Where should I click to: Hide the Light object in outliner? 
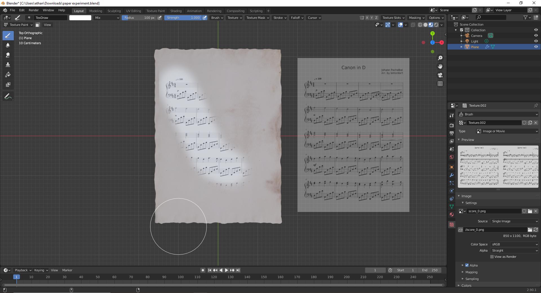coord(536,41)
